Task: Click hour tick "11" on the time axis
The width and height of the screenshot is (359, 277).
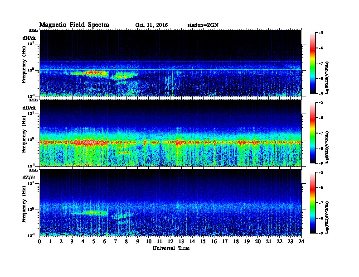Action: pos(160,242)
